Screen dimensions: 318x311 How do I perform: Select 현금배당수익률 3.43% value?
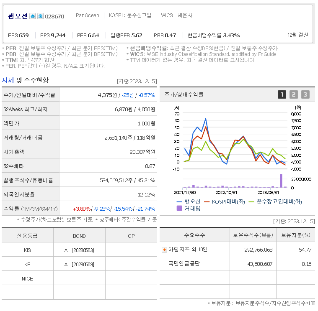click(x=214, y=35)
